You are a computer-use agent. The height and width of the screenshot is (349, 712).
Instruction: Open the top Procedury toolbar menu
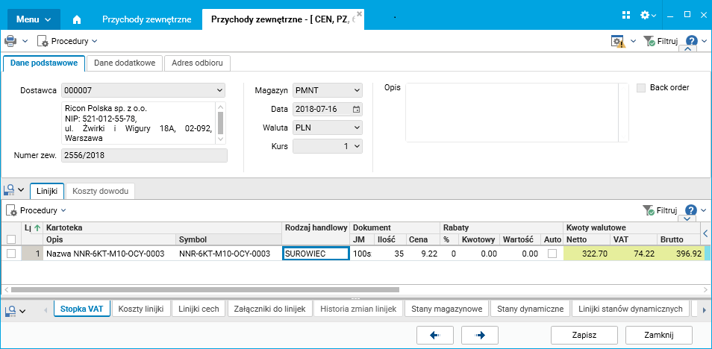(67, 41)
